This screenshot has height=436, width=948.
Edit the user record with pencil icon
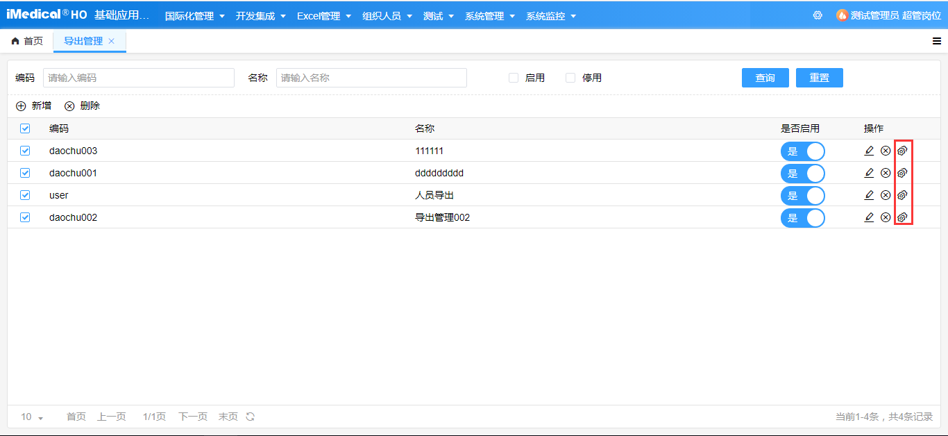[x=869, y=195]
